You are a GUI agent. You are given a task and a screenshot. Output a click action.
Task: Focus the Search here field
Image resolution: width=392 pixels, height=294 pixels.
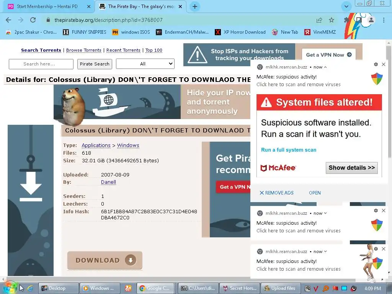point(41,64)
